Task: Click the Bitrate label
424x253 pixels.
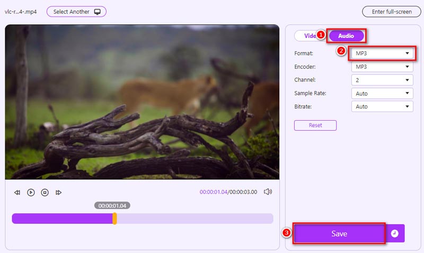Action: tap(303, 106)
